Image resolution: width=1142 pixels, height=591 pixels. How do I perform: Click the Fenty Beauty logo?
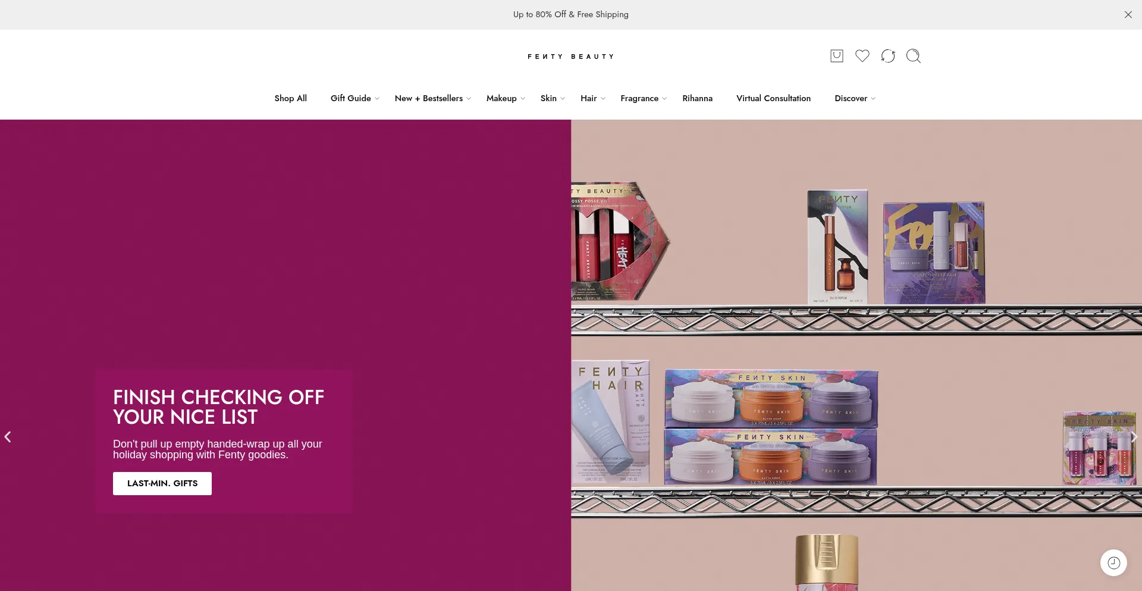pyautogui.click(x=570, y=57)
